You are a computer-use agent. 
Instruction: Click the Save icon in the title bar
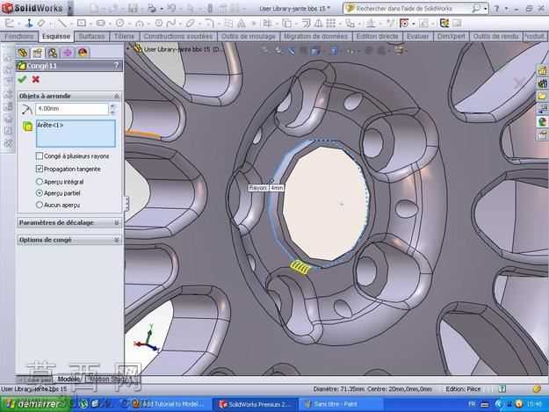pos(133,8)
